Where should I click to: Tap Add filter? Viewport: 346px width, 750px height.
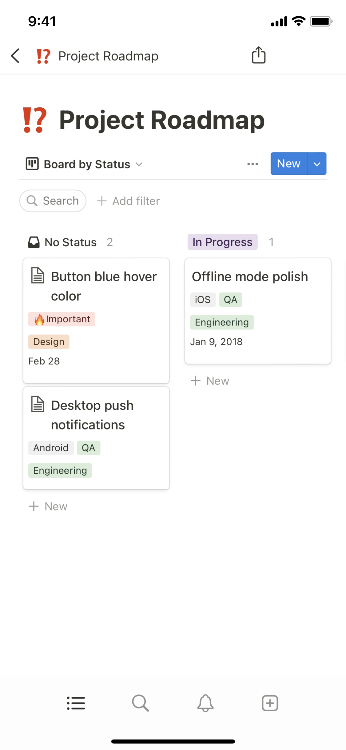tap(129, 201)
